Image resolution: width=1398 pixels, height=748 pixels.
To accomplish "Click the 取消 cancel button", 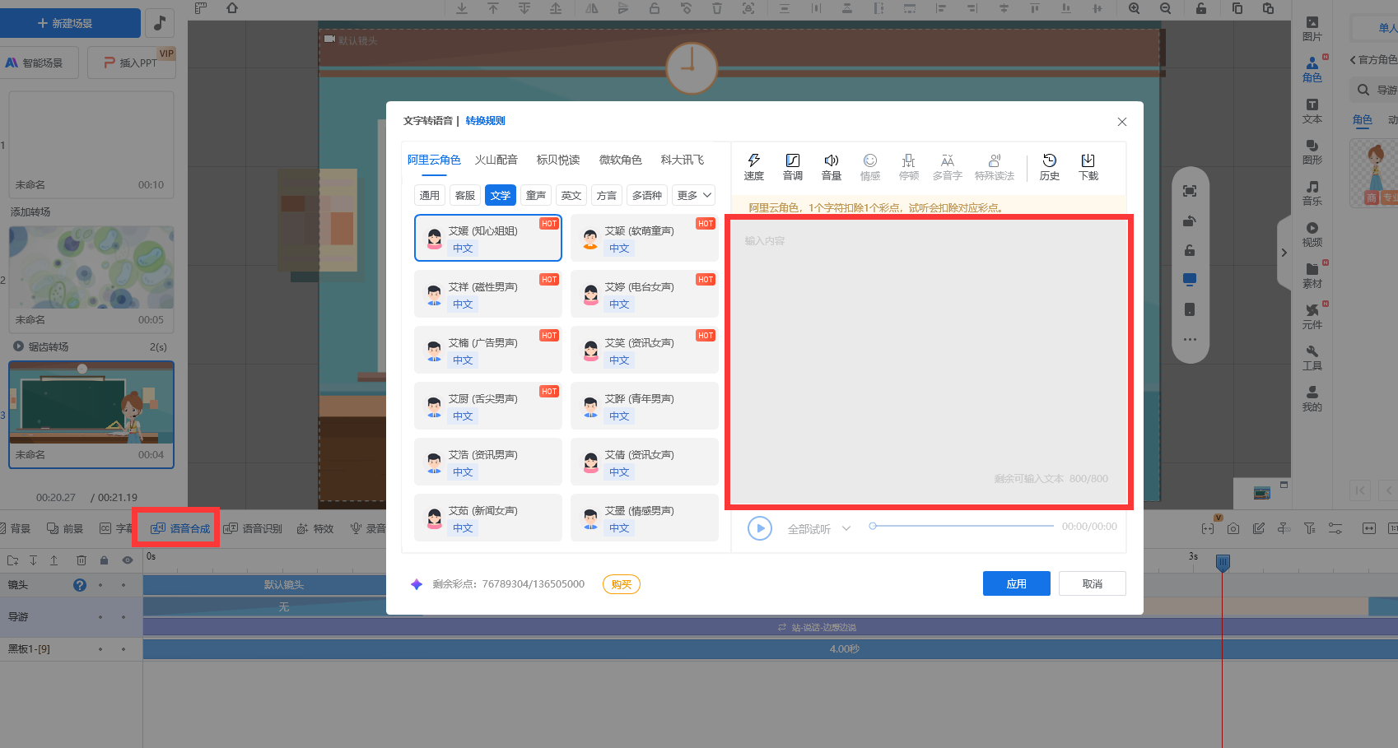I will 1093,583.
